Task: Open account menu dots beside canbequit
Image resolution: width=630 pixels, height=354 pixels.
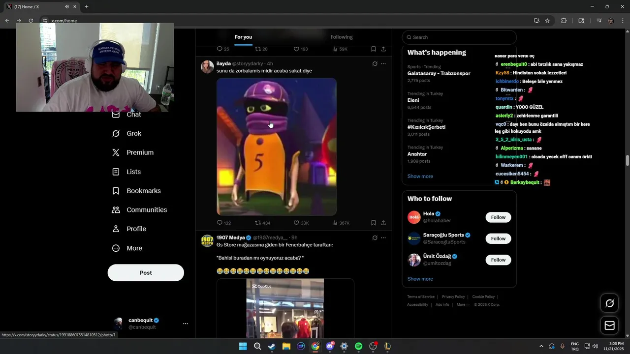Action: (x=186, y=324)
